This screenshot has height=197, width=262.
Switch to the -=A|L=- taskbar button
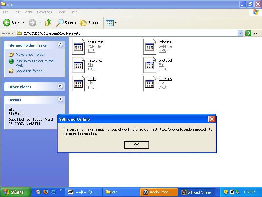tap(83, 192)
